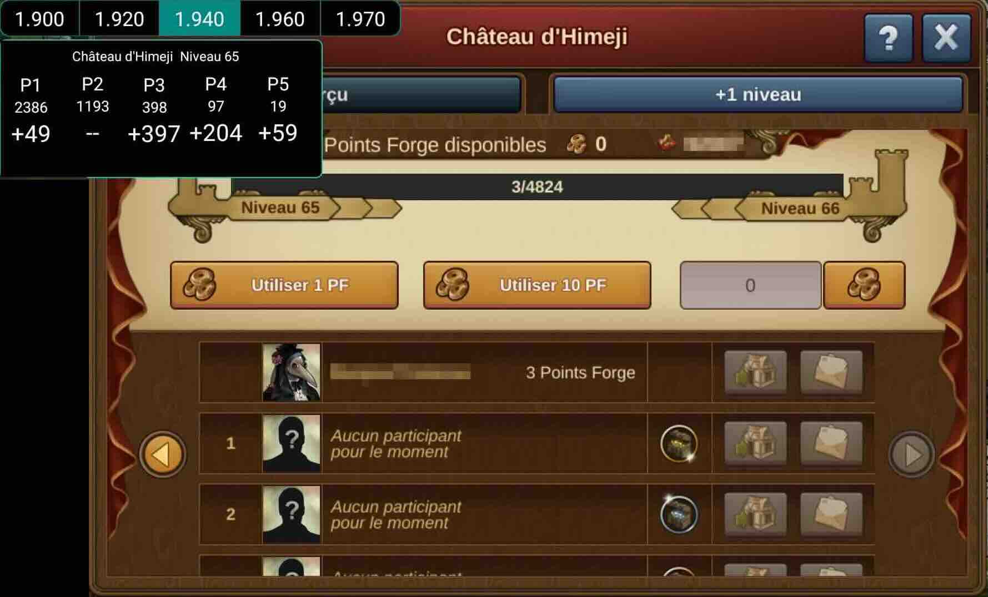This screenshot has height=597, width=988.
Task: Click Utiliser 10 PF button
Action: [537, 285]
